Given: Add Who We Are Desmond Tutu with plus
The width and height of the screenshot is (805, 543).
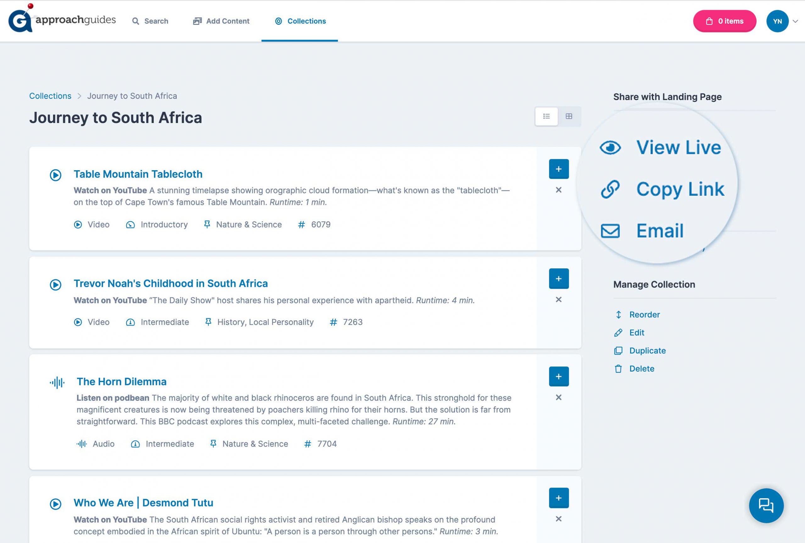Looking at the screenshot, I should point(558,498).
